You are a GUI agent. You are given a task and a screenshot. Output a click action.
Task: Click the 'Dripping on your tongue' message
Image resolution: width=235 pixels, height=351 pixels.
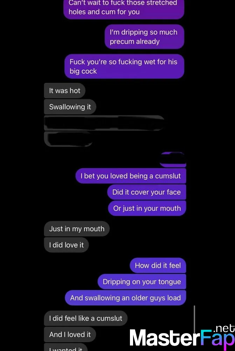[x=142, y=282]
